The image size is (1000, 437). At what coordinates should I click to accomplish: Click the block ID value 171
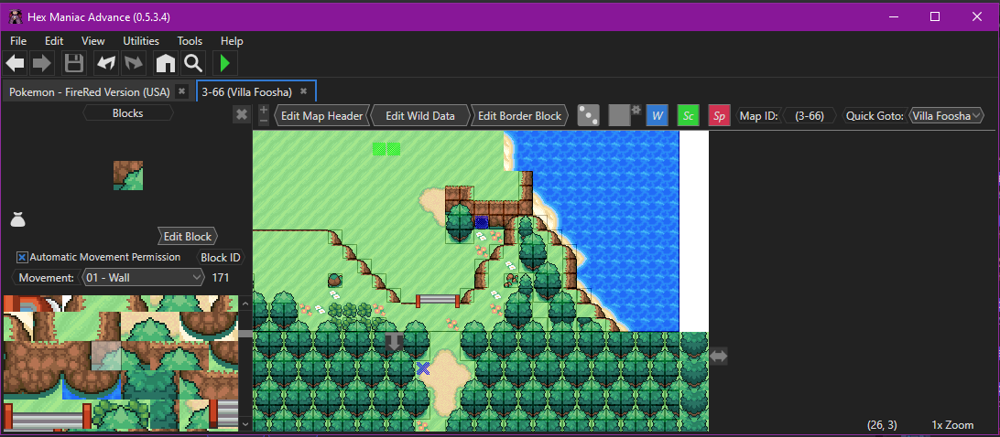pyautogui.click(x=220, y=278)
